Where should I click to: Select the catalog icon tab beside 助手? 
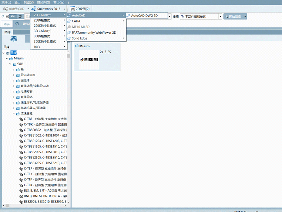(x=17, y=24)
